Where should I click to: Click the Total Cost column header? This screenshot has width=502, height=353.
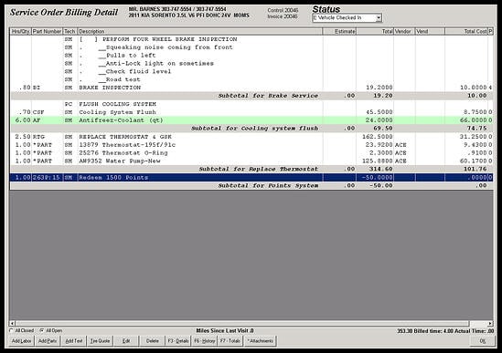(x=466, y=31)
